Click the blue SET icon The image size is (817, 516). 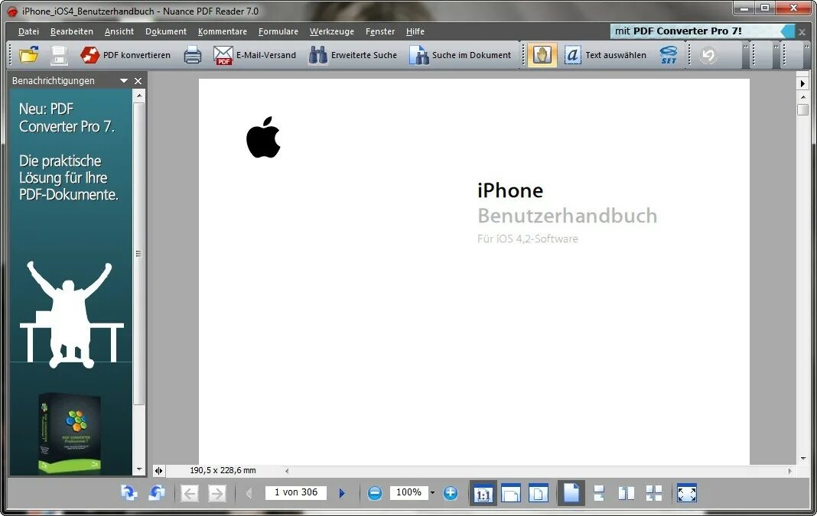point(669,55)
